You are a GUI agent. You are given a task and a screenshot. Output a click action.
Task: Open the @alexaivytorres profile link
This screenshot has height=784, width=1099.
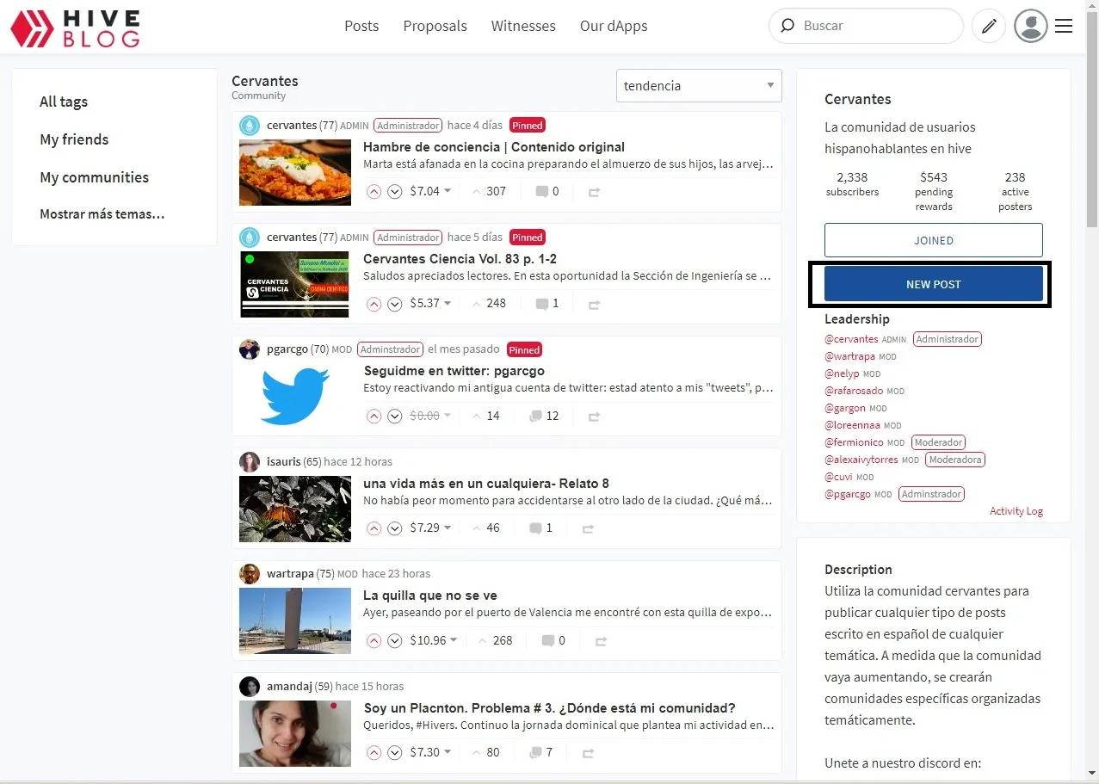pyautogui.click(x=861, y=460)
